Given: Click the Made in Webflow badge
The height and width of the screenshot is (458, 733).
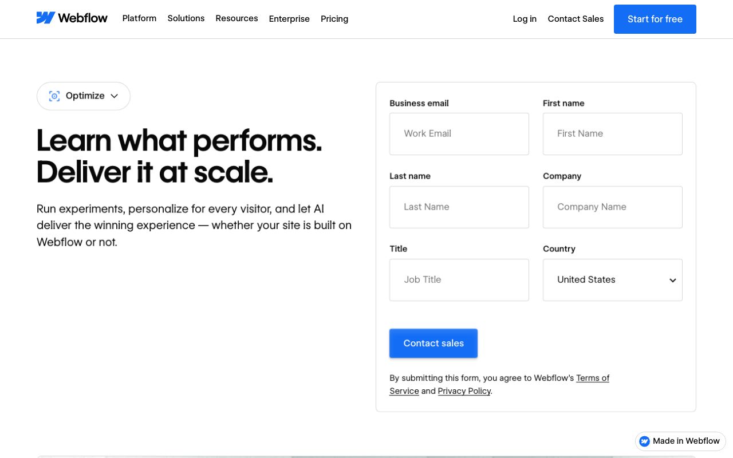Looking at the screenshot, I should (x=680, y=441).
